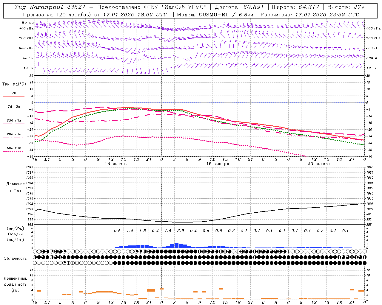Click the 19 января date label
This screenshot has height=305, width=382.
(x=218, y=164)
